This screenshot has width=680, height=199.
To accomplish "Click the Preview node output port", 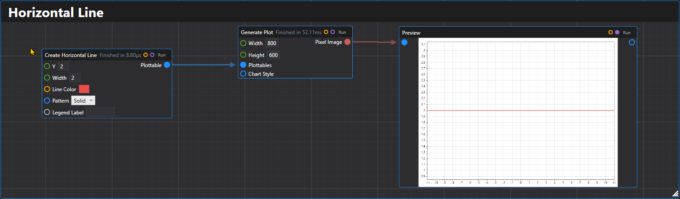I will tap(632, 43).
